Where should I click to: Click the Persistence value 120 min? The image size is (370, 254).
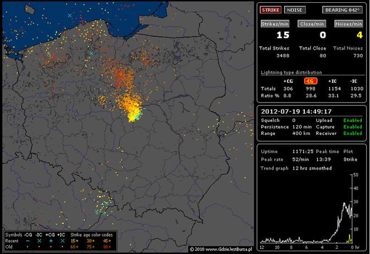pyautogui.click(x=302, y=127)
